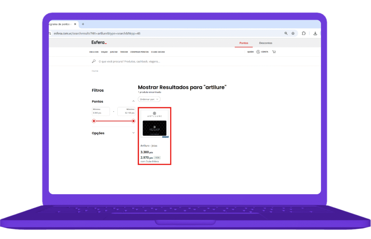The image size is (371, 239).
Task: Click the Esfera logo
Action: pyautogui.click(x=98, y=42)
